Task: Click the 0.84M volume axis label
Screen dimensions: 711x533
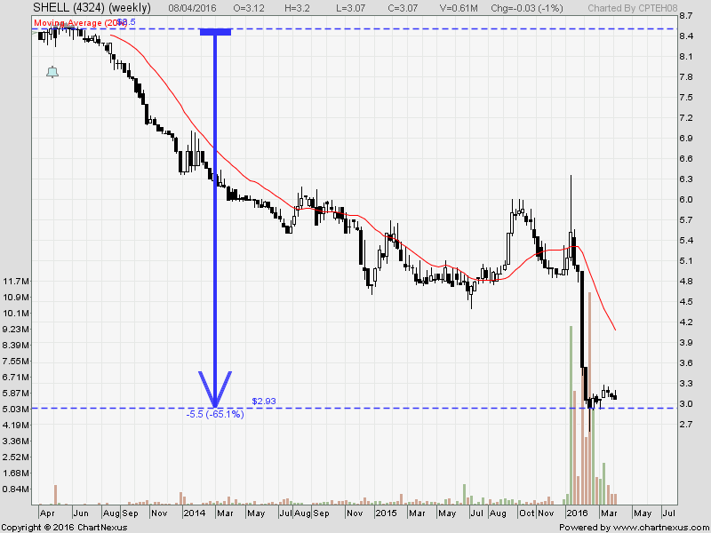Action: coord(16,489)
